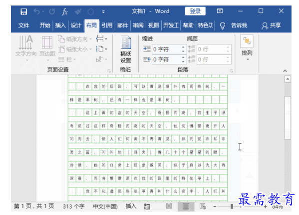Open the line numbers dropdown icon
The width and height of the screenshot is (299, 215).
pyautogui.click(x=101, y=49)
